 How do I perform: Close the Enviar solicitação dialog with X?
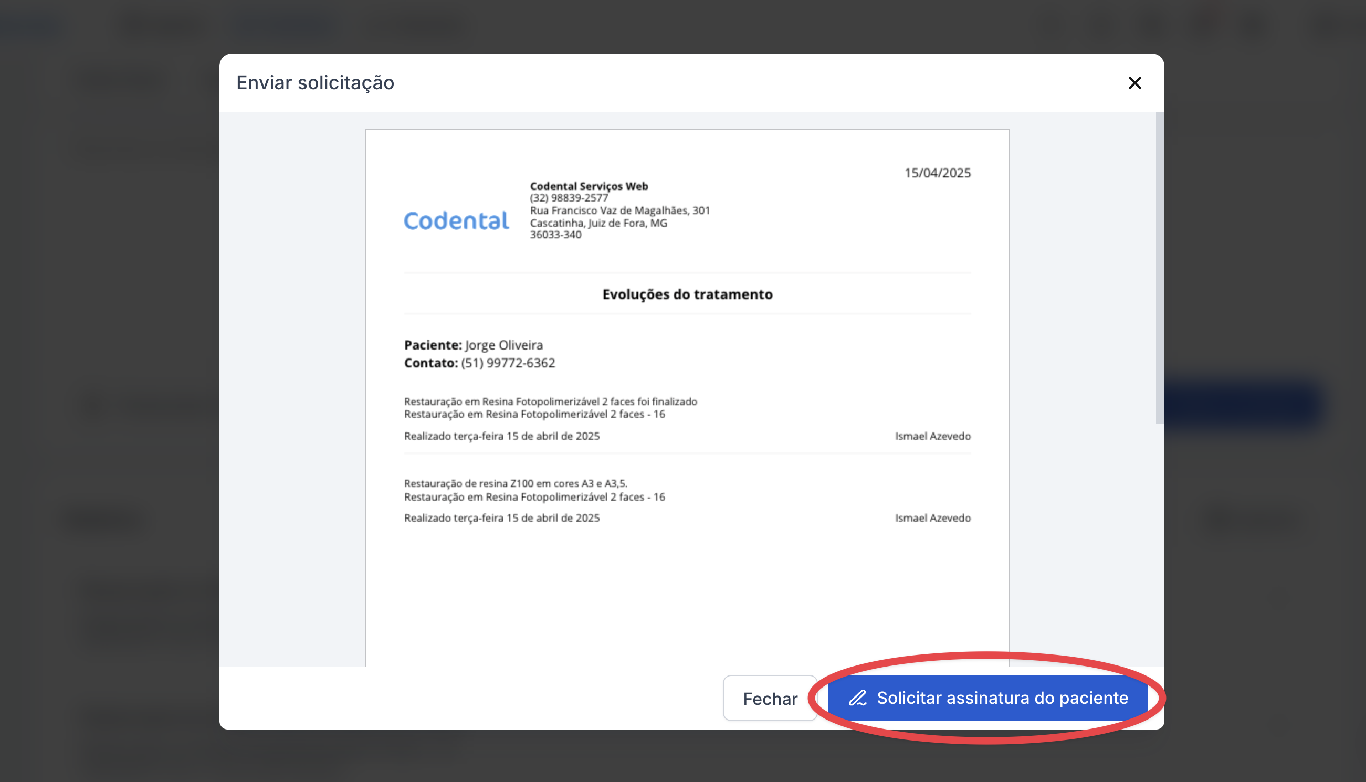(x=1134, y=83)
